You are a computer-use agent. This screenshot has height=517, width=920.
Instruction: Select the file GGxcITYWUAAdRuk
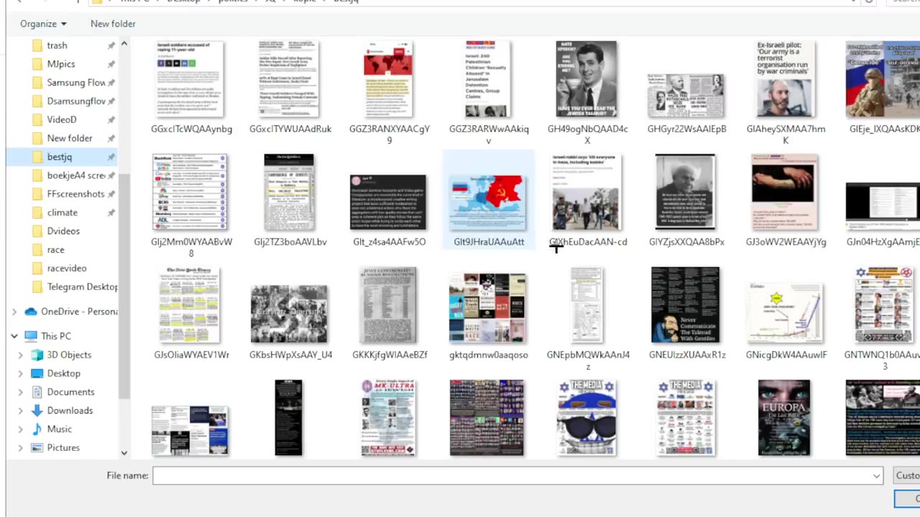(x=290, y=87)
